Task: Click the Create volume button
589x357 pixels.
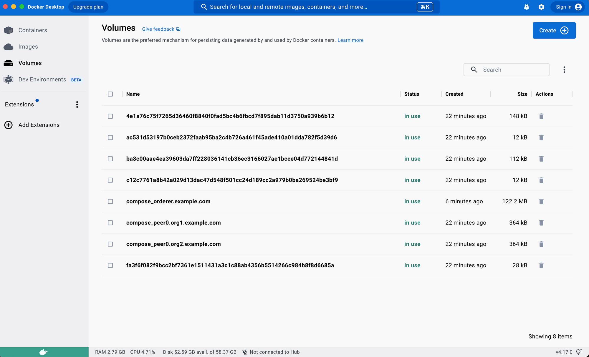Action: pyautogui.click(x=554, y=30)
